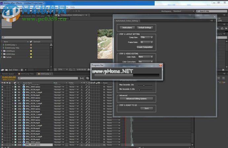Screen dimensions: 228x148
Task: Open the Comp Size dropdown
Action: 147,37
